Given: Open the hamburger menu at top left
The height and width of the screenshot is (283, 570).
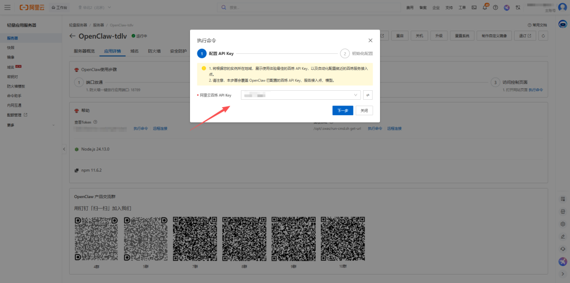Looking at the screenshot, I should coord(7,7).
